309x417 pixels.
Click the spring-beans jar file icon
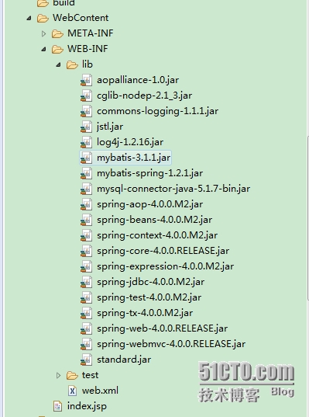pos(86,220)
